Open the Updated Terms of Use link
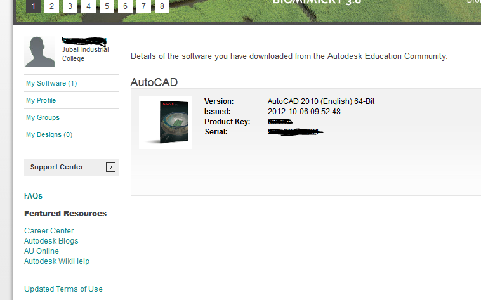Image resolution: width=481 pixels, height=300 pixels. (63, 289)
